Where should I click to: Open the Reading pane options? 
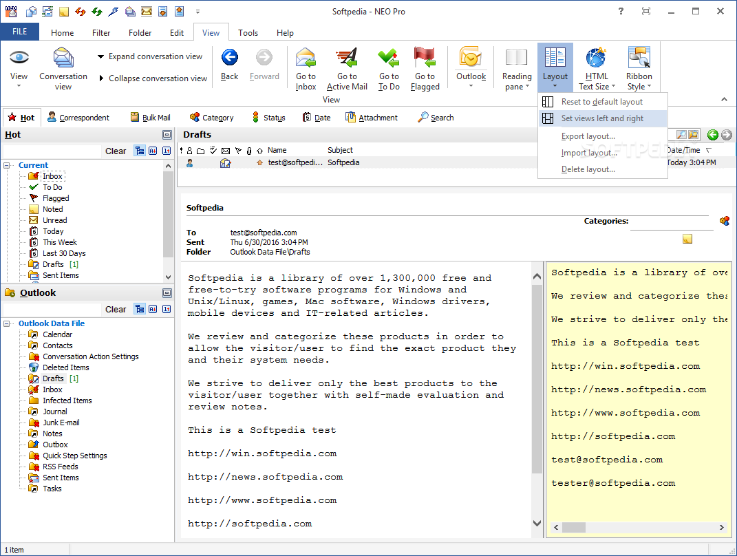click(x=517, y=68)
